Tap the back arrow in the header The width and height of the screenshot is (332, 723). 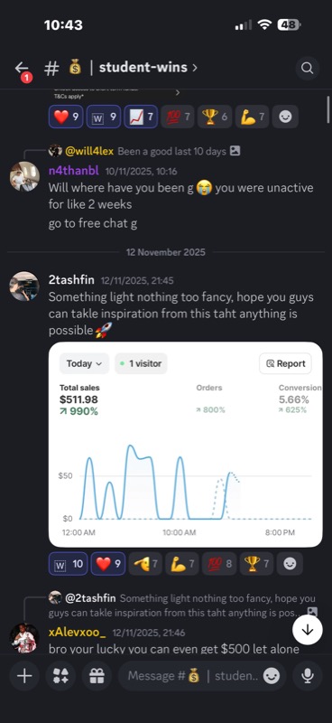coord(22,69)
